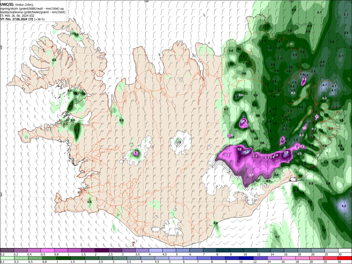Pick the pale lavender 4.5 snow legend swatch
This screenshot has width=352, height=264.
[x=169, y=250]
